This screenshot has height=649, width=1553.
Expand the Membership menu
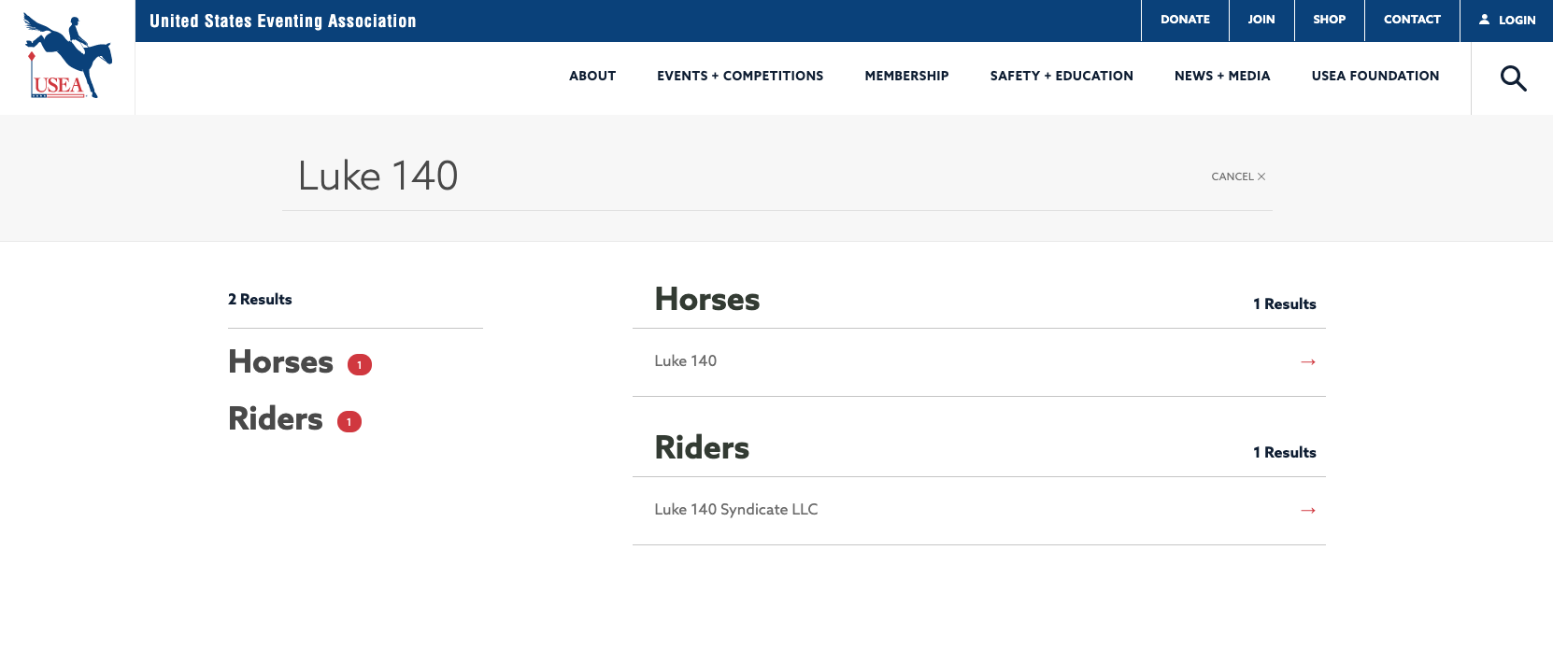pos(906,77)
